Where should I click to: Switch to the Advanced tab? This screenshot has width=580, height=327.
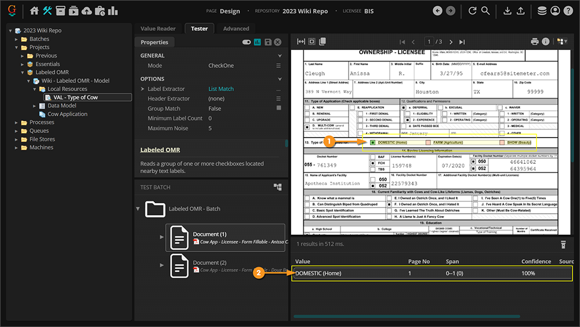coord(236,28)
